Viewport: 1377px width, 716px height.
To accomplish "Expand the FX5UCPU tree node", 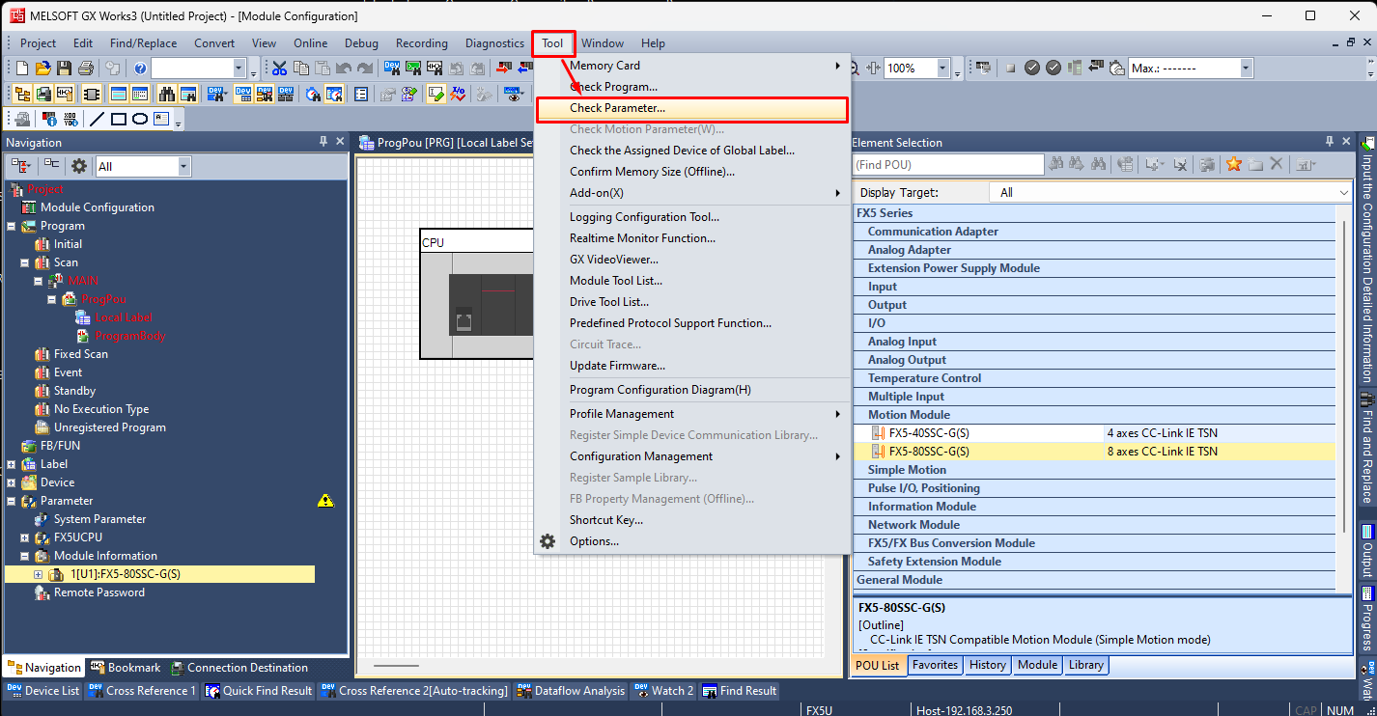I will pos(25,537).
